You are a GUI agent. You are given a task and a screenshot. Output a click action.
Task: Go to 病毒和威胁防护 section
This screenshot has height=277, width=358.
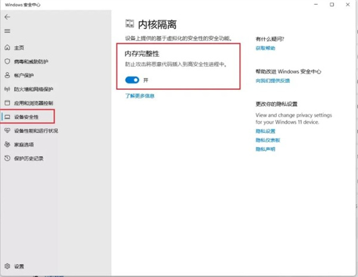31,61
